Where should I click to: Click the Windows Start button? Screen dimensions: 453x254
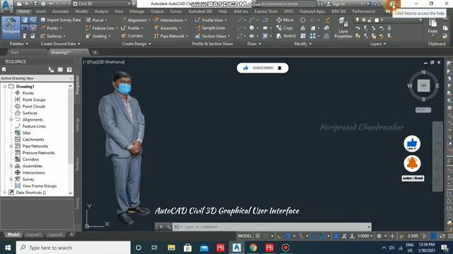(x=8, y=248)
